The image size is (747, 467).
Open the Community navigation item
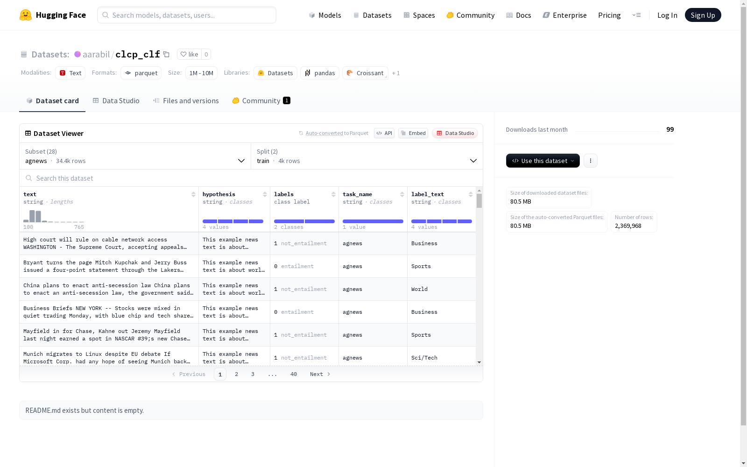(x=471, y=15)
